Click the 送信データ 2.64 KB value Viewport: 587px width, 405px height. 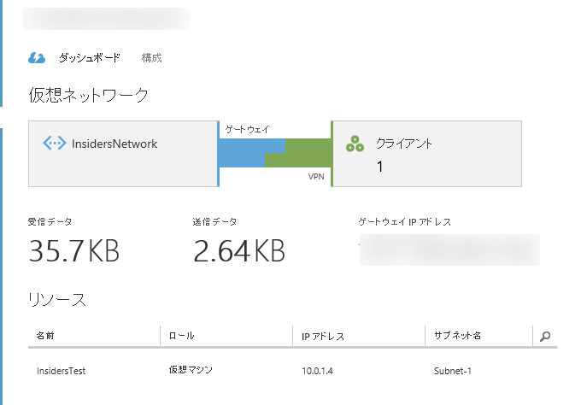238,250
